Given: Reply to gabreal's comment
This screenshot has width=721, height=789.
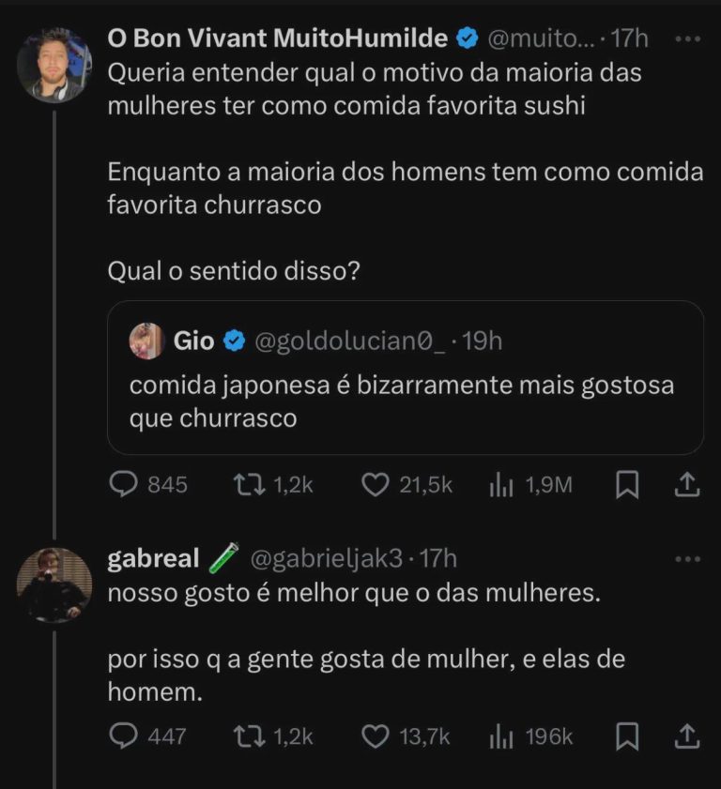Looking at the screenshot, I should pos(125,736).
